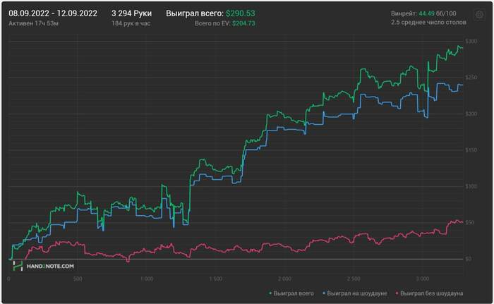The image size is (494, 304).
Task: Toggle the red 'Выиграл без шоудауна' legend dot
Action: pos(397,293)
